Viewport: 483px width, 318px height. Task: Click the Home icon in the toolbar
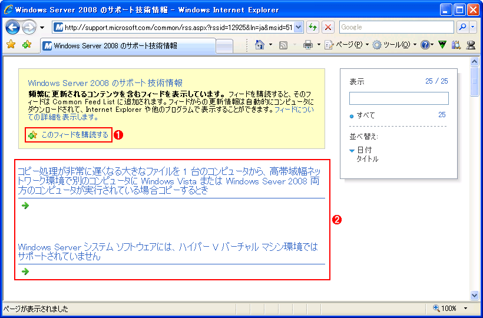coord(260,45)
